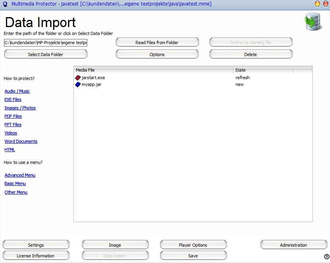The height and width of the screenshot is (263, 330).
Task: Open the PDF Files help link
Action: tap(13, 117)
